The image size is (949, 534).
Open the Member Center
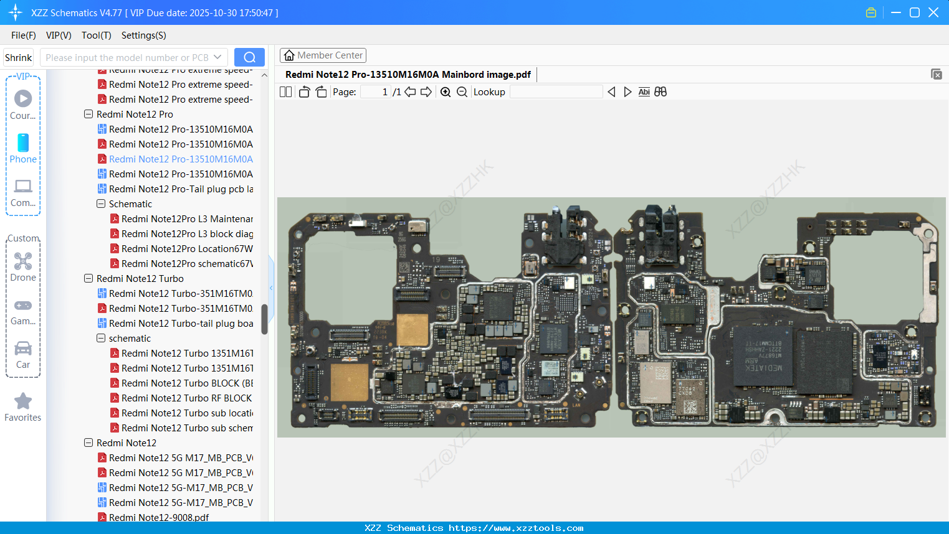point(323,55)
